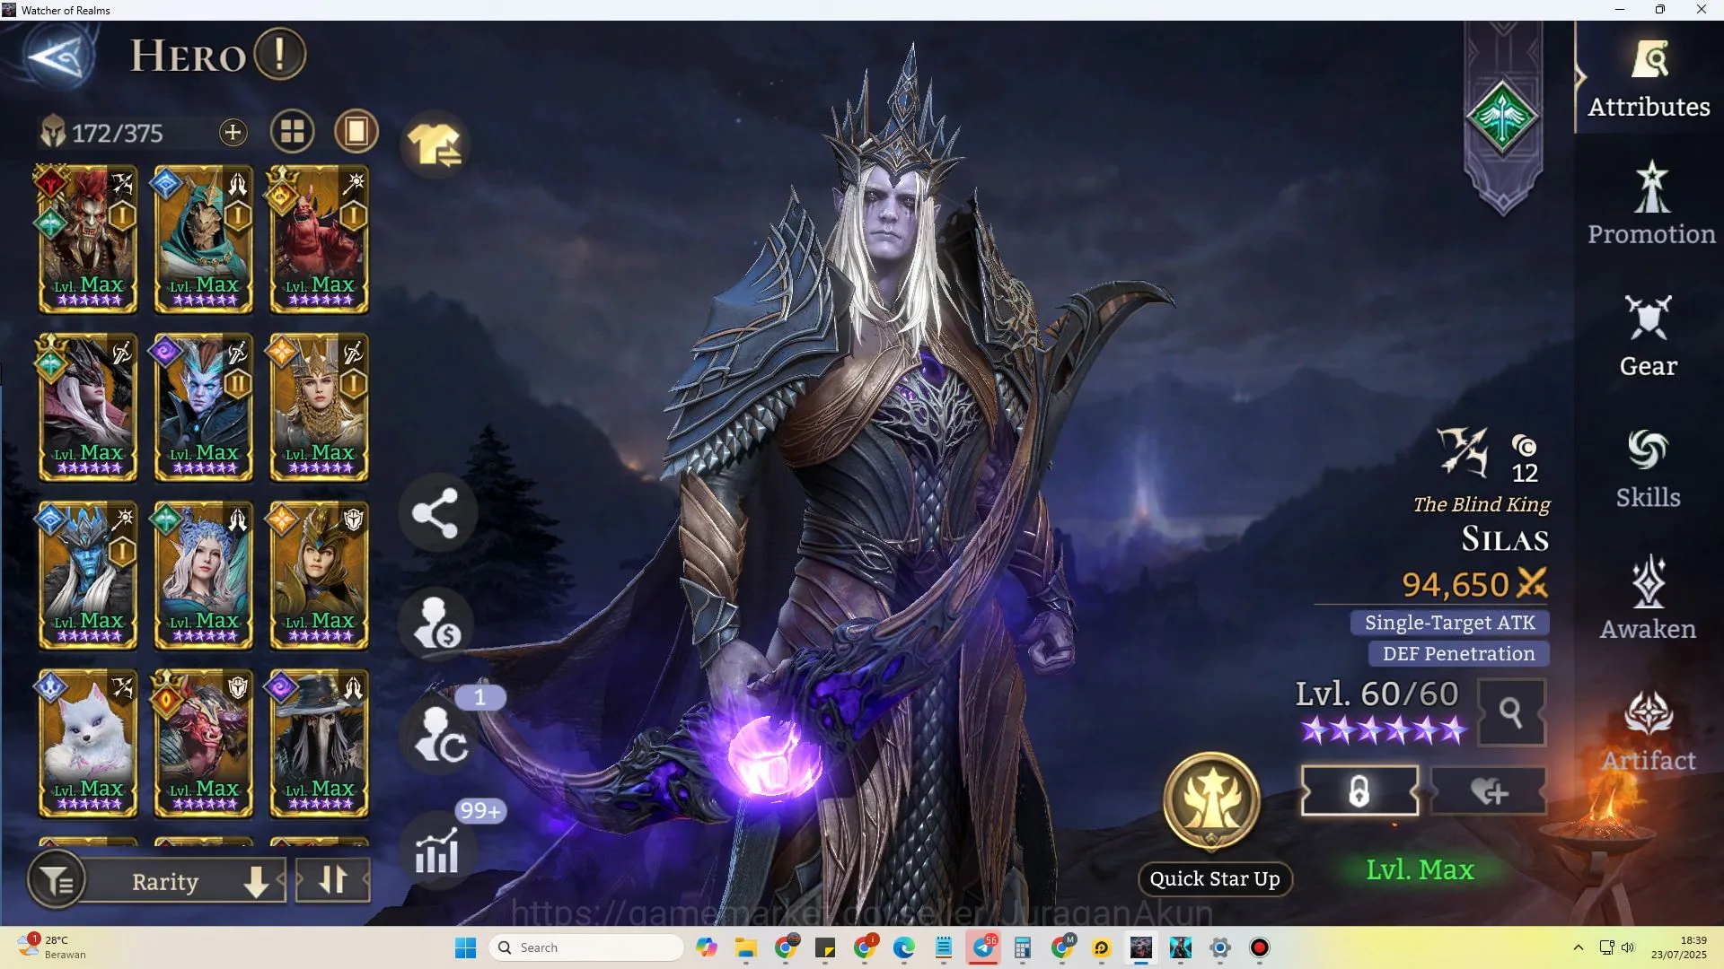Open the hero filter funnel button
Screen dimensions: 1724x969
(x=57, y=881)
